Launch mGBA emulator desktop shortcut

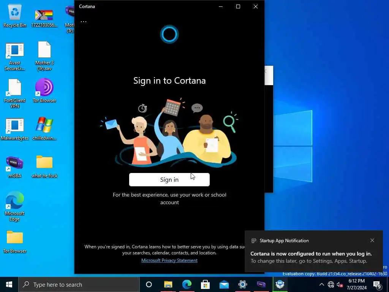tap(15, 167)
